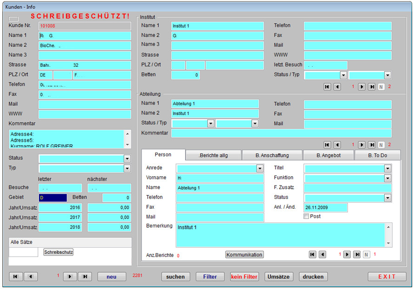Expand second Status / Typ dropdown in Abteilung
This screenshot has width=414, height=289.
[255, 123]
